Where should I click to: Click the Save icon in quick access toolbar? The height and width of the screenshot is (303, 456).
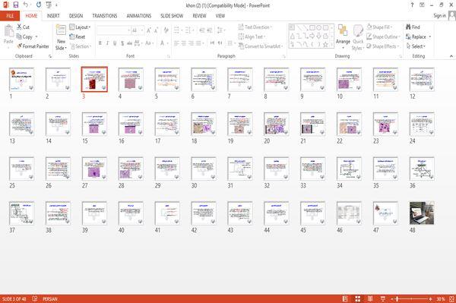tap(15, 5)
